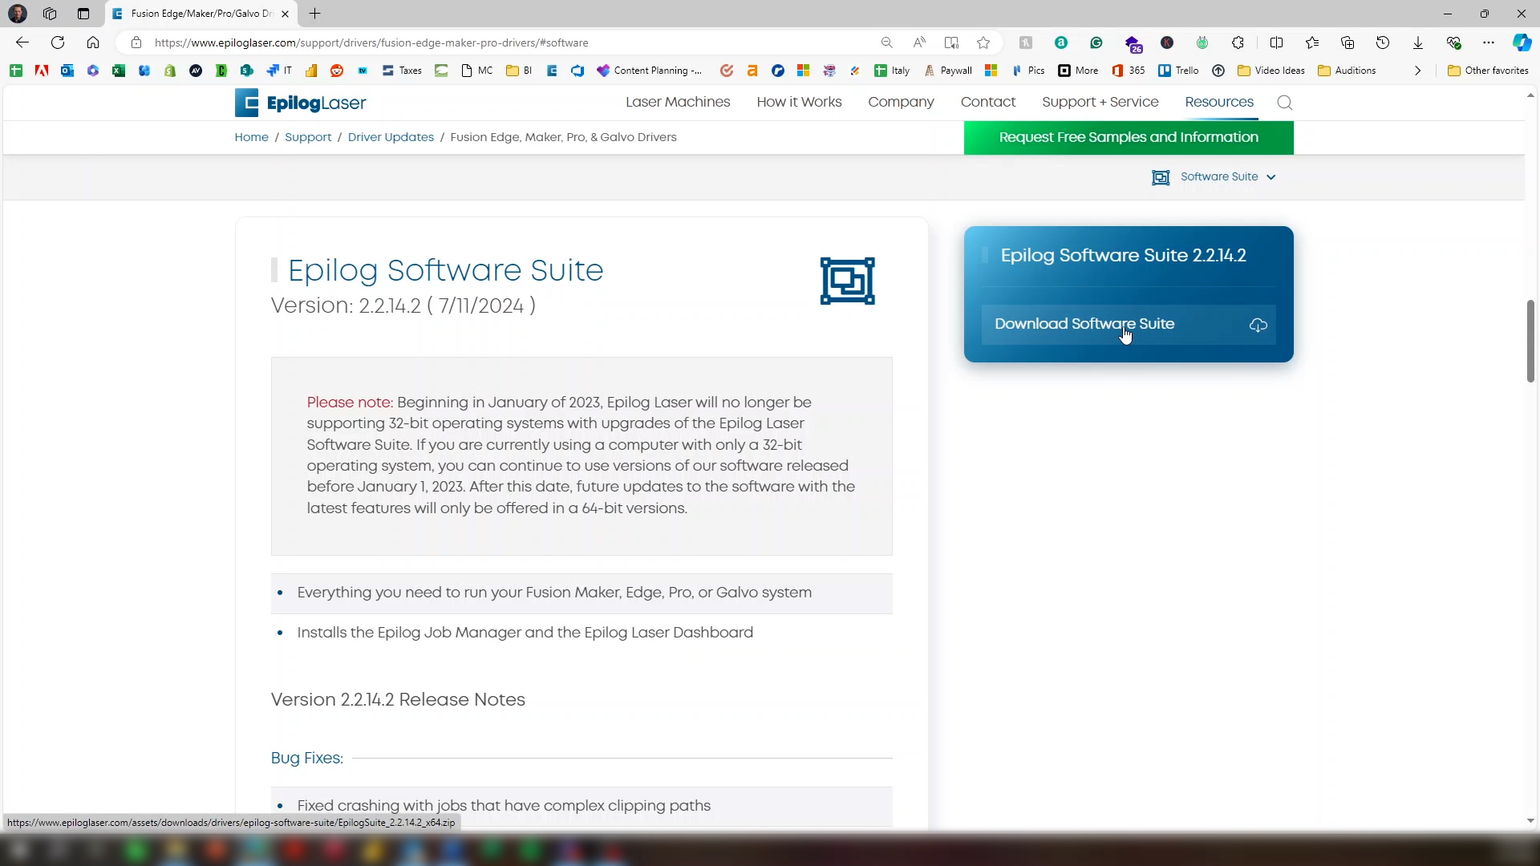1540x866 pixels.
Task: Click the download cloud icon
Action: [1258, 325]
